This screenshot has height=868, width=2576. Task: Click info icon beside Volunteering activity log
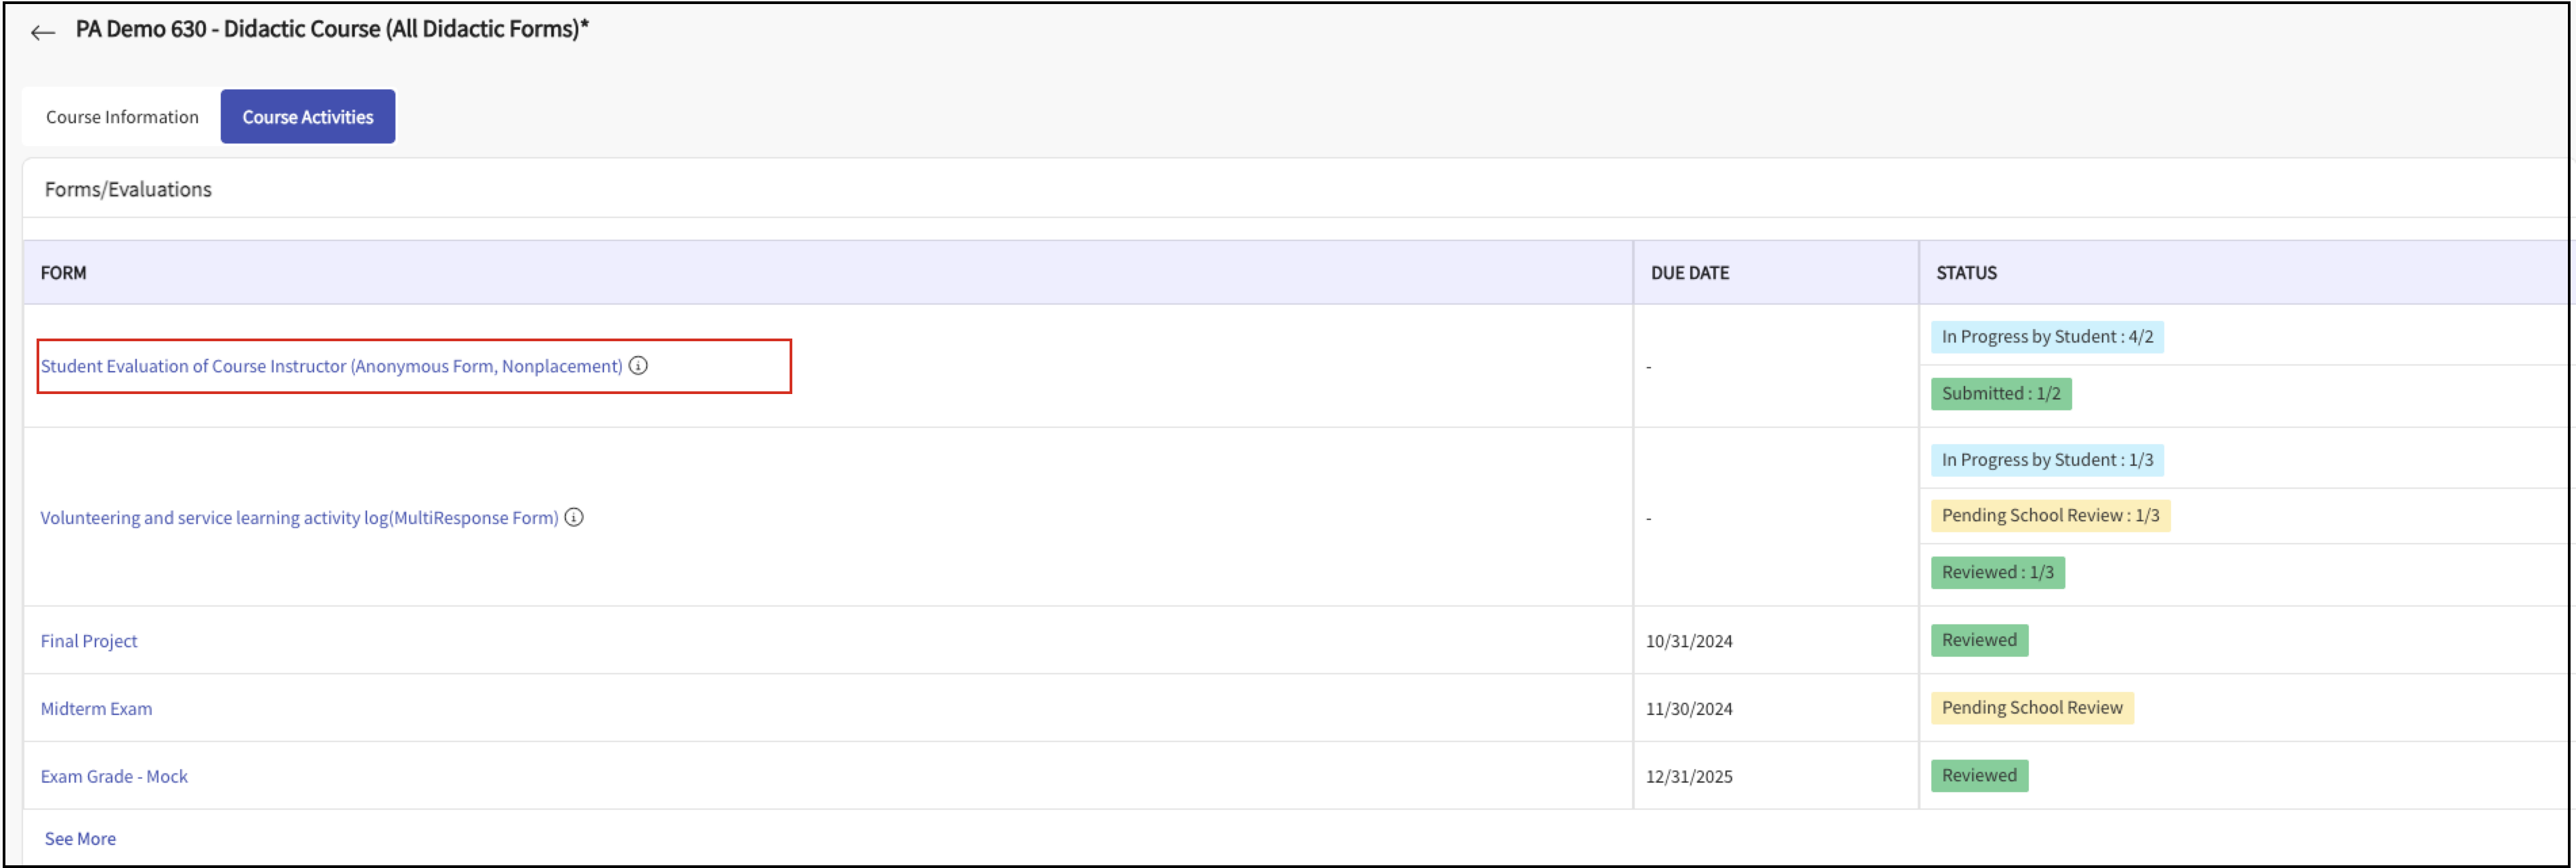click(x=574, y=518)
